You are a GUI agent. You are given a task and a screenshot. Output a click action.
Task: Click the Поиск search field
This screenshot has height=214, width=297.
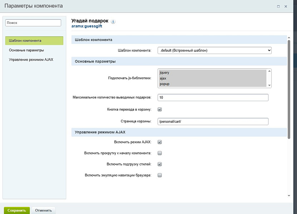point(33,23)
